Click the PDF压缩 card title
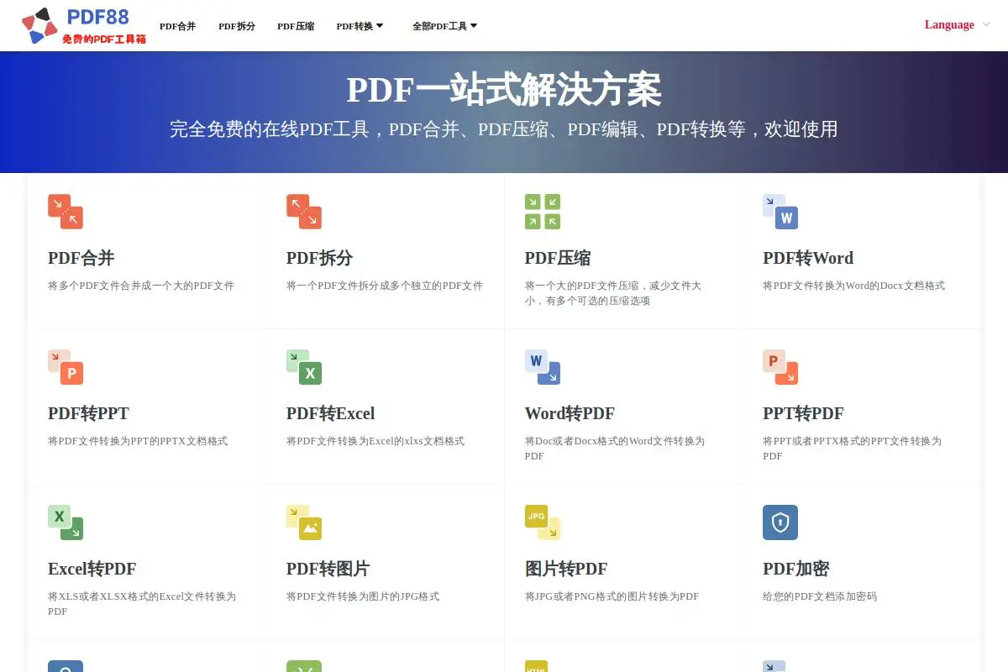Screen dimensions: 1008x672 pyautogui.click(x=558, y=258)
